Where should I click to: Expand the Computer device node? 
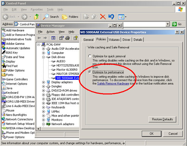[43, 53]
